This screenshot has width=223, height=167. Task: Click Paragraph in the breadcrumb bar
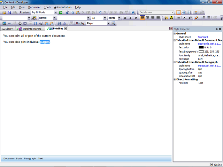pyautogui.click(x=30, y=159)
